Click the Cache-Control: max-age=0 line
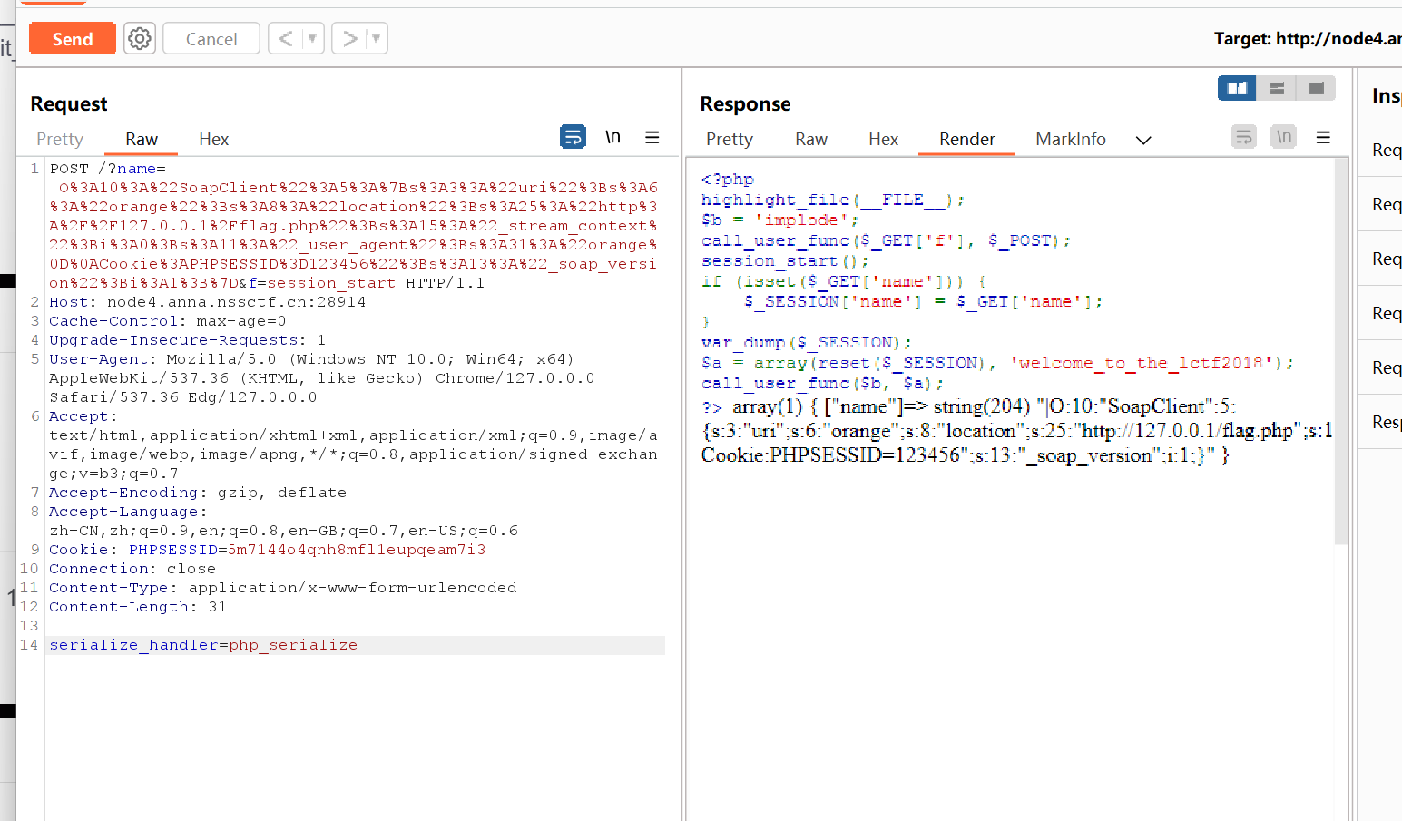 click(x=168, y=321)
